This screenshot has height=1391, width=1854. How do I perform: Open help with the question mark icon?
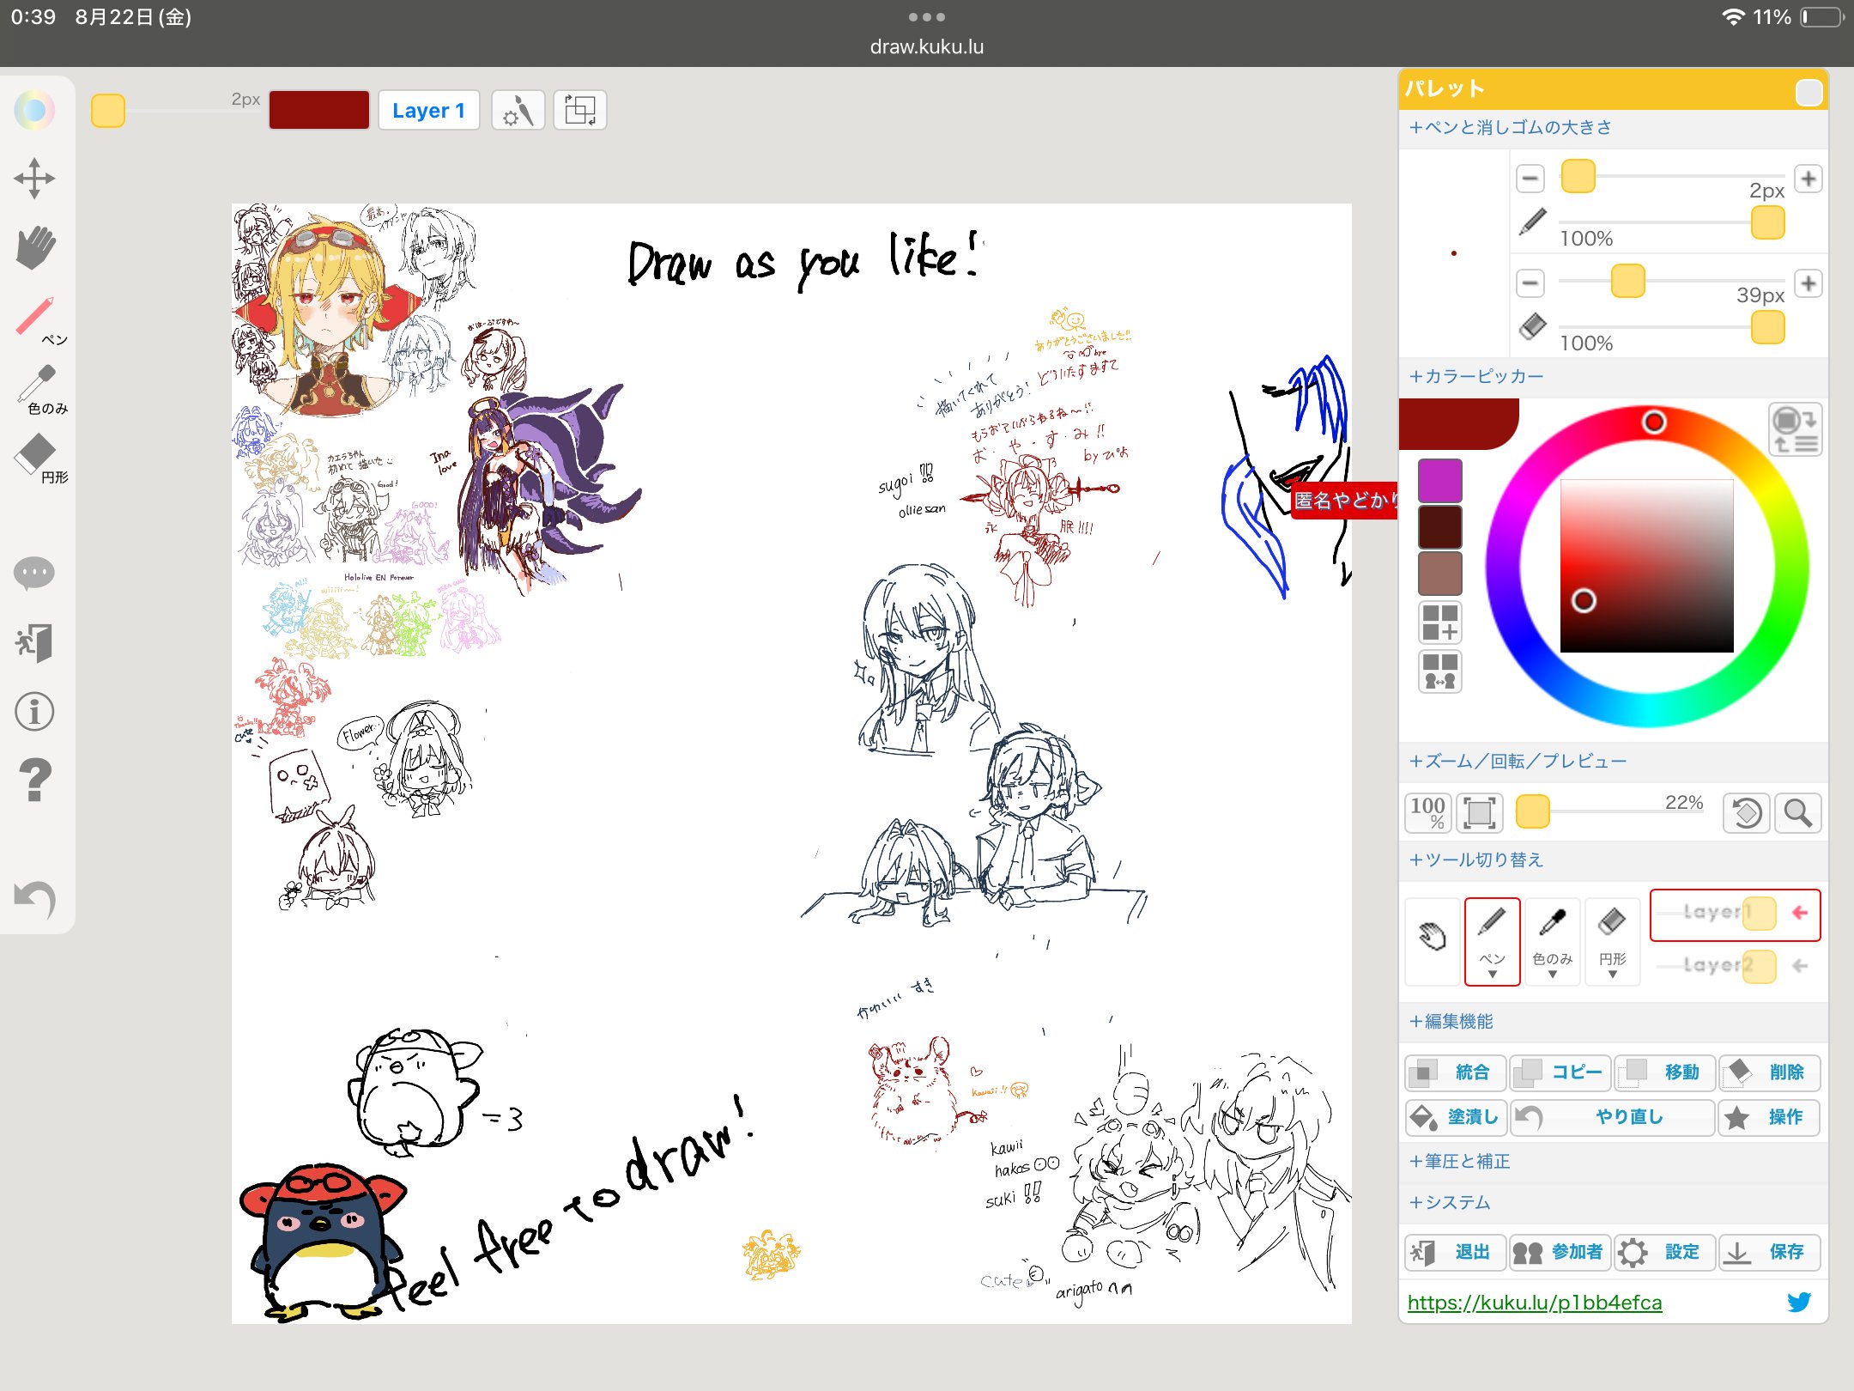(34, 781)
